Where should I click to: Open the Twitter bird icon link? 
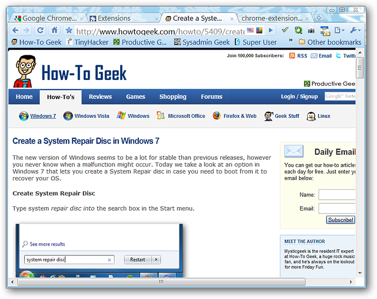(338, 56)
